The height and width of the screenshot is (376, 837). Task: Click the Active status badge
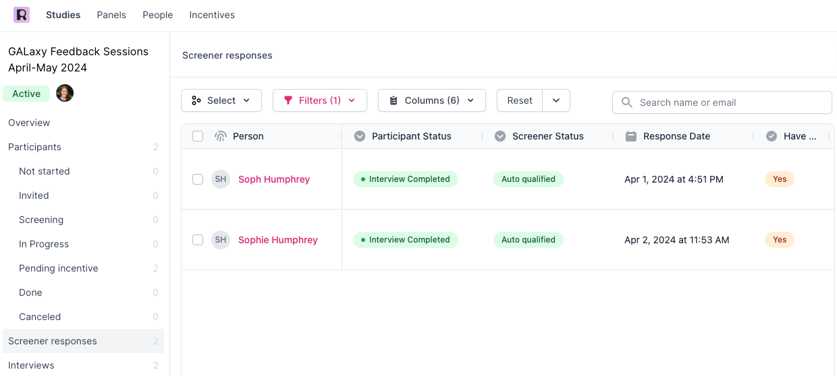coord(26,94)
